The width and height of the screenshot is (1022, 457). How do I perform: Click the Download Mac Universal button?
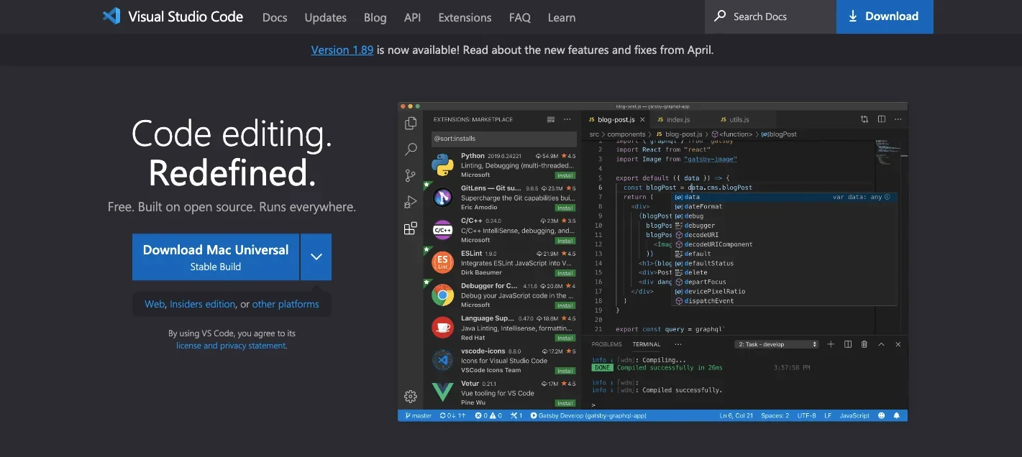pyautogui.click(x=216, y=257)
